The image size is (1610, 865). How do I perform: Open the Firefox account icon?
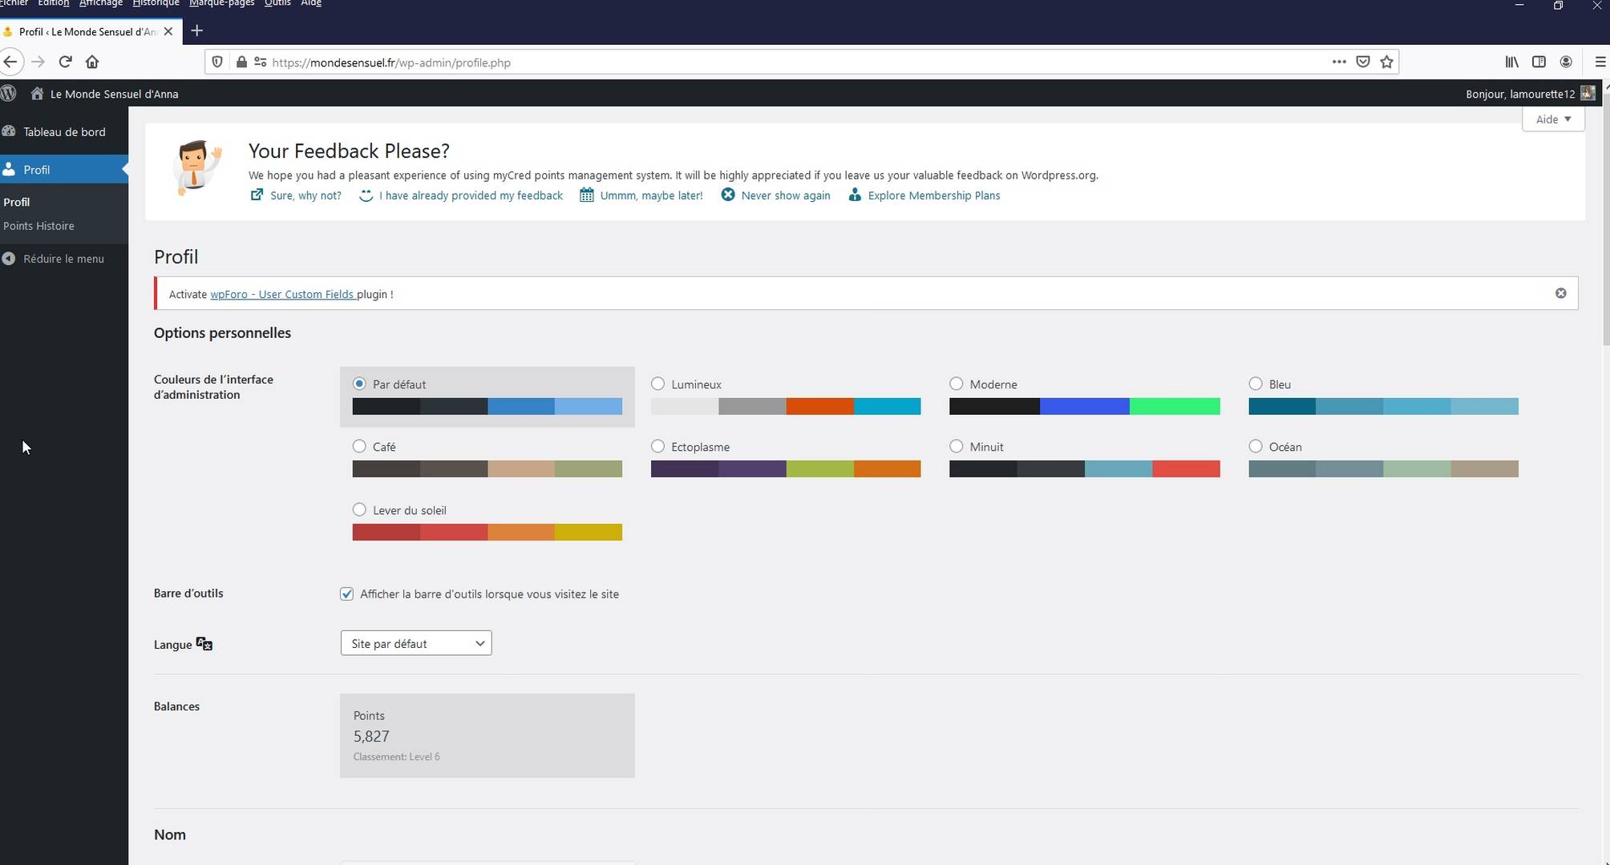coord(1566,62)
